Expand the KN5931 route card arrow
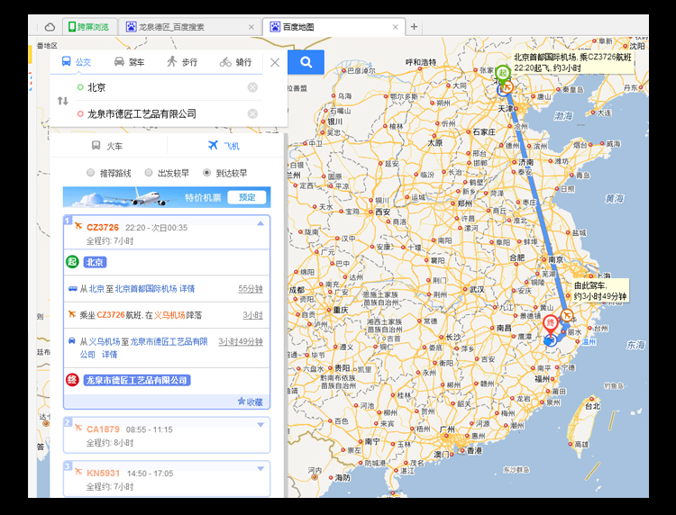This screenshot has width=676, height=515. pos(260,468)
